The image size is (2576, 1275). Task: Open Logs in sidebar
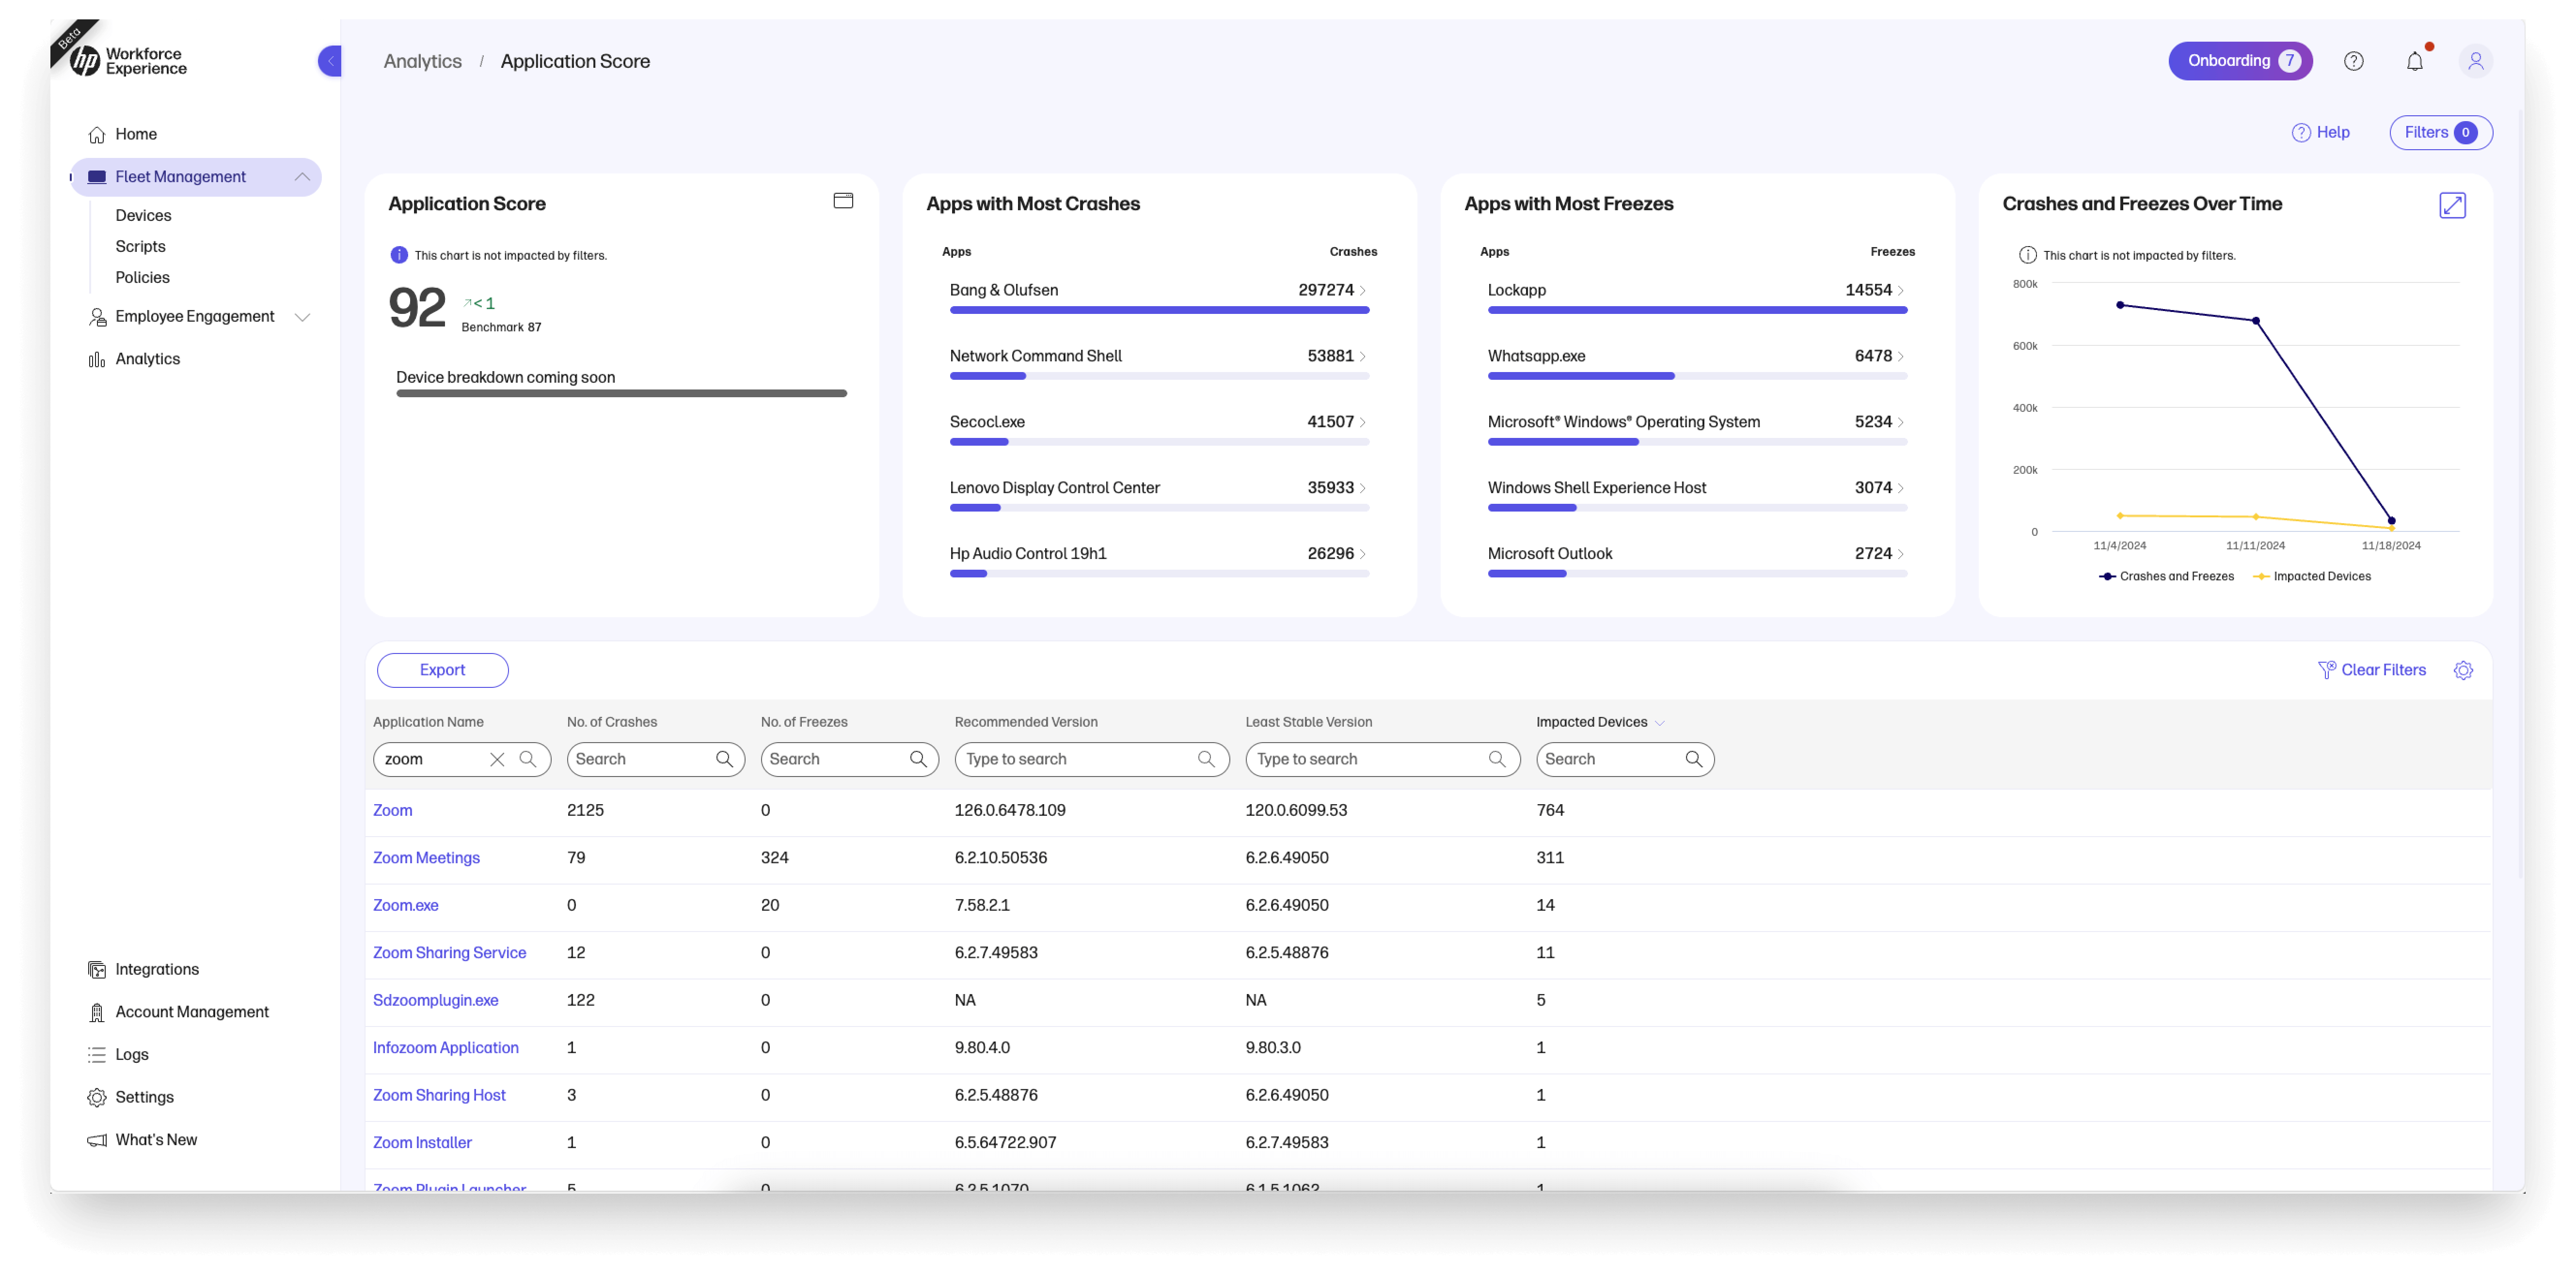pyautogui.click(x=131, y=1055)
